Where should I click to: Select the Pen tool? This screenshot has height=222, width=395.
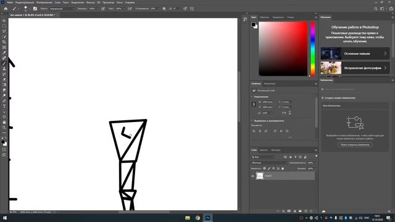4,101
